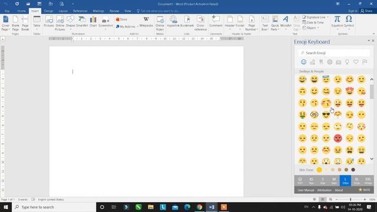This screenshot has height=212, width=377.
Task: Open the Attribution link
Action: (324, 190)
